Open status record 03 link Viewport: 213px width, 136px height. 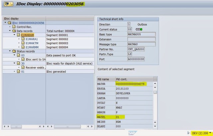tap(23, 55)
